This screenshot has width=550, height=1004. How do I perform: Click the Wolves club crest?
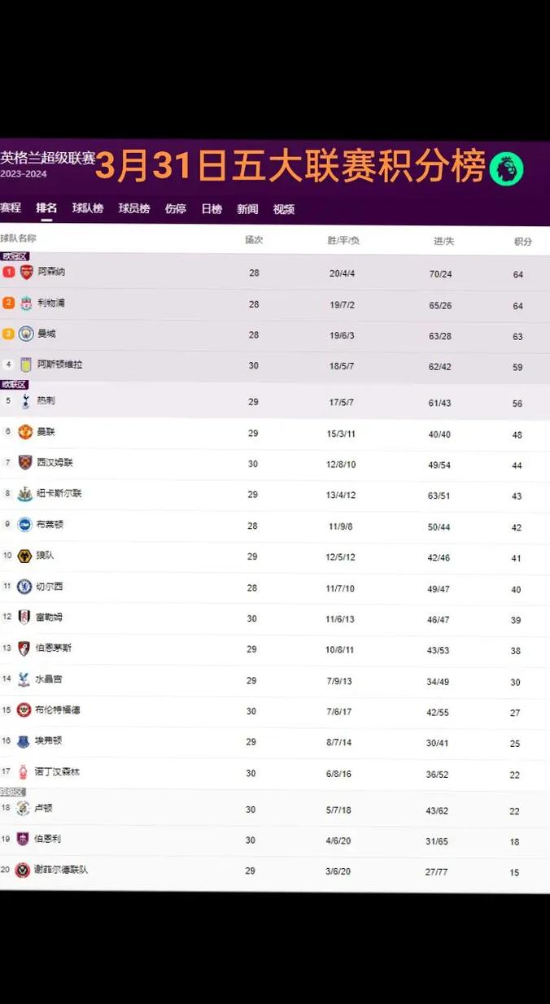click(24, 556)
